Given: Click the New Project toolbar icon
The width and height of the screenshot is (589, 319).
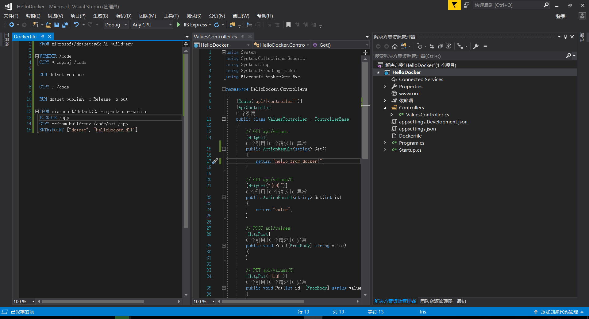Looking at the screenshot, I should click(36, 25).
